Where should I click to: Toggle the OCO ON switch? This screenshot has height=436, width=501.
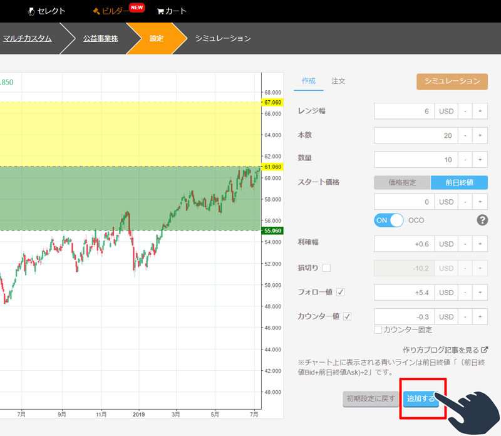pos(388,221)
